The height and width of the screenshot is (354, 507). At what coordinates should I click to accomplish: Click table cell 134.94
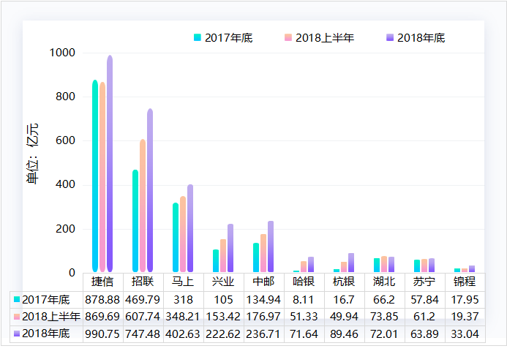(x=264, y=300)
